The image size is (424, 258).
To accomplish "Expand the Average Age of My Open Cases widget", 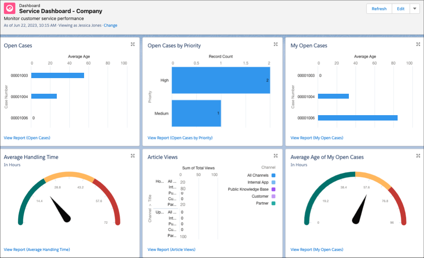I will pyautogui.click(x=418, y=156).
